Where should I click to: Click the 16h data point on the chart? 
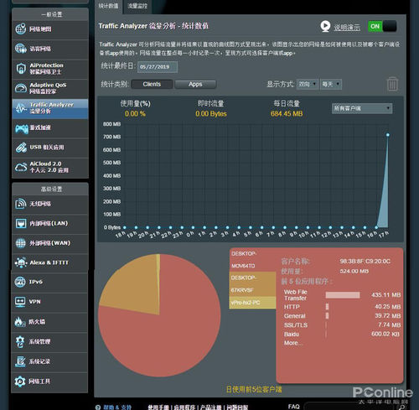coord(376,227)
